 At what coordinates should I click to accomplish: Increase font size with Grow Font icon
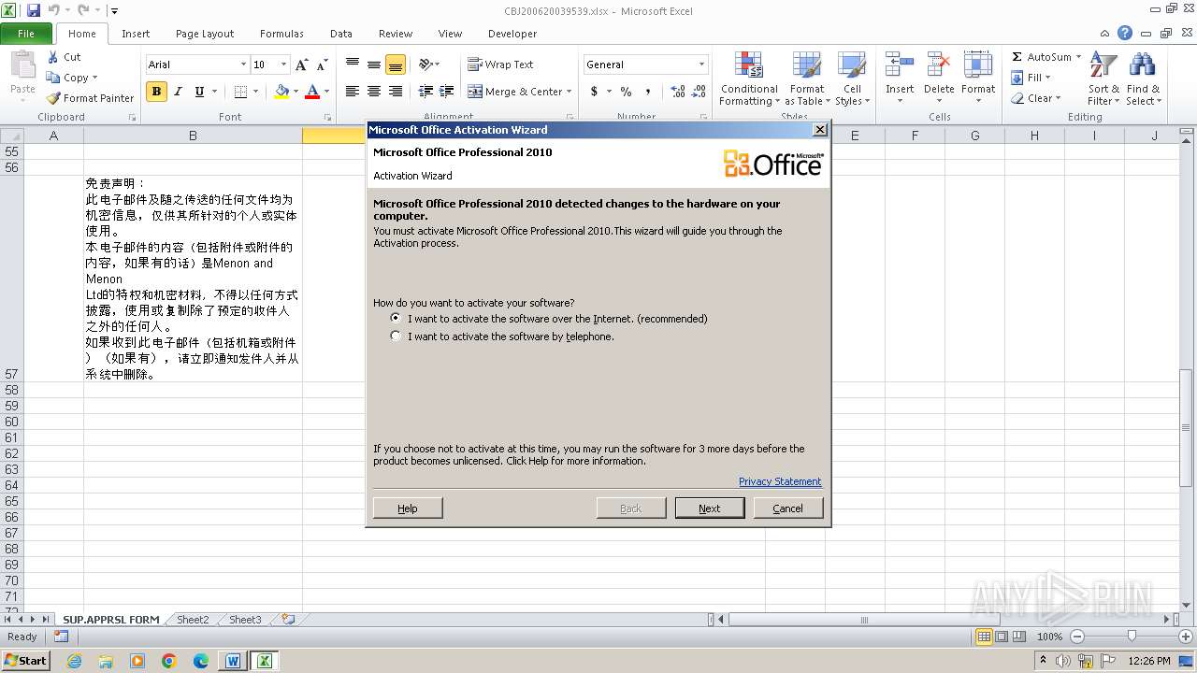point(301,64)
